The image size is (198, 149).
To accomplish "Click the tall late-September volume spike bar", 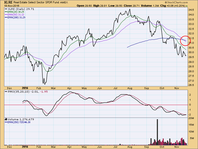I will pos(157,132).
